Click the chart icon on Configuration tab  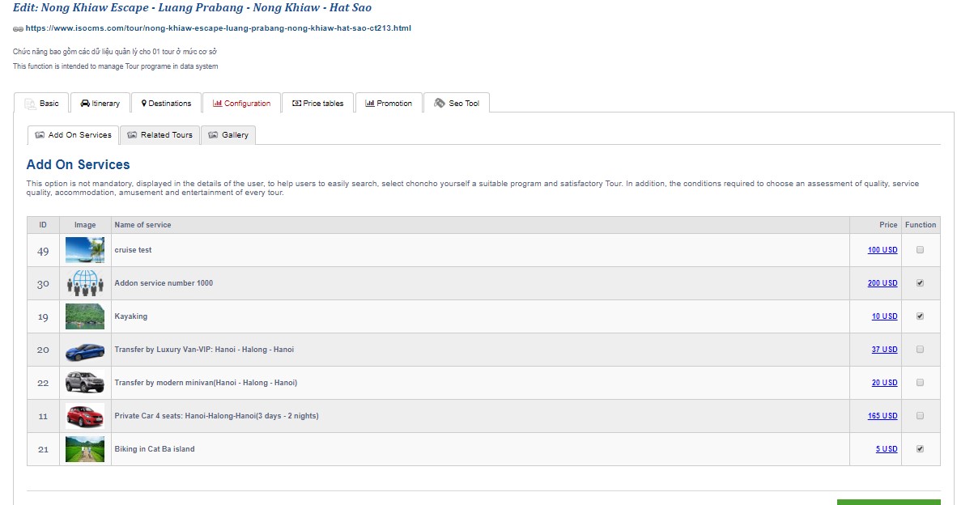(217, 104)
